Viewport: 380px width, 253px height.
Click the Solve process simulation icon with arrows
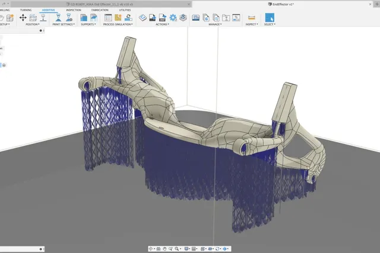128,18
